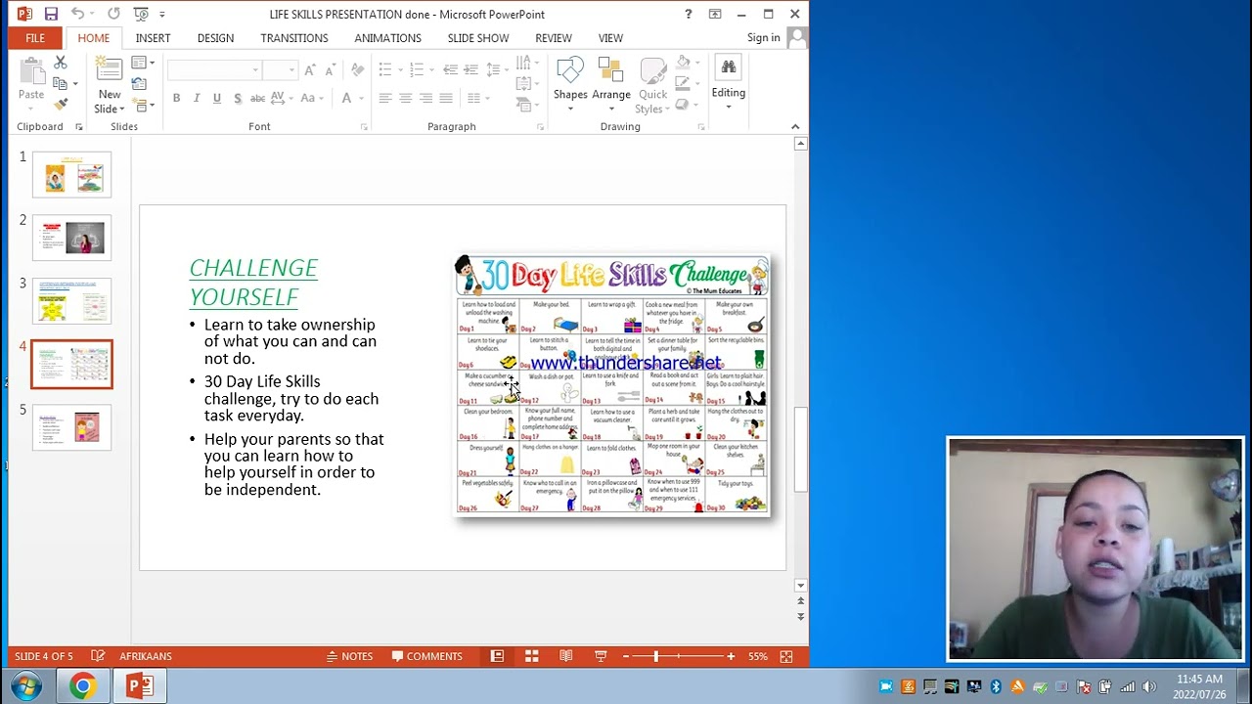Toggle Justify paragraph alignment
1252x704 pixels.
(446, 98)
